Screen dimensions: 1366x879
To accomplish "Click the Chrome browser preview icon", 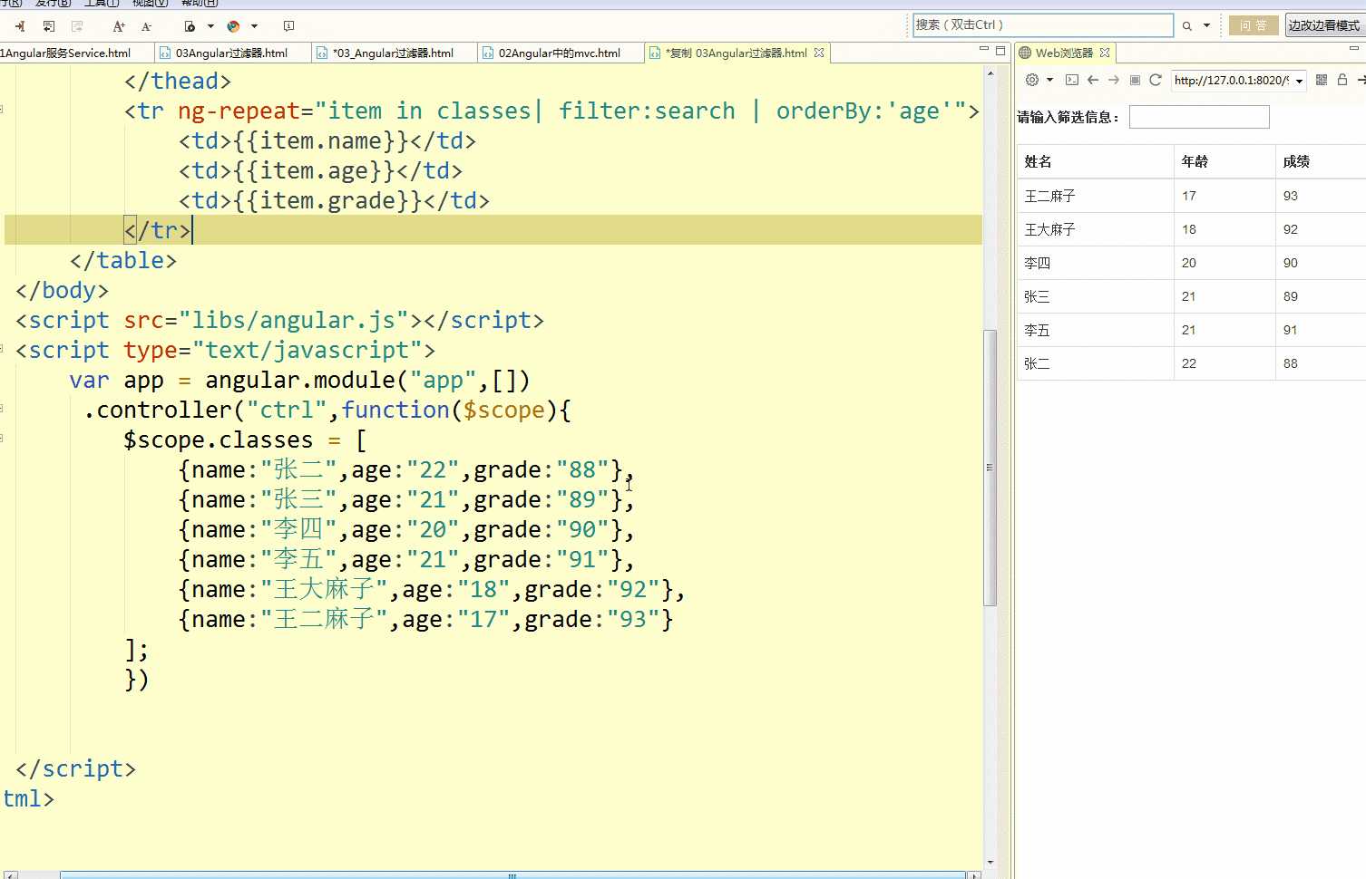I will 234,26.
